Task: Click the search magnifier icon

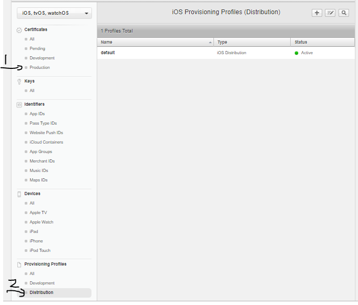Action: [344, 13]
